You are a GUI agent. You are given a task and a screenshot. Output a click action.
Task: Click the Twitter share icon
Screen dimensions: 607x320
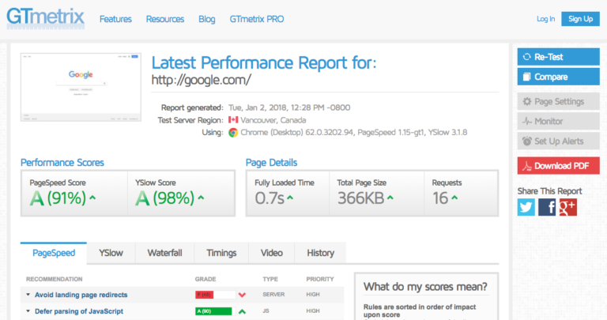click(x=526, y=207)
